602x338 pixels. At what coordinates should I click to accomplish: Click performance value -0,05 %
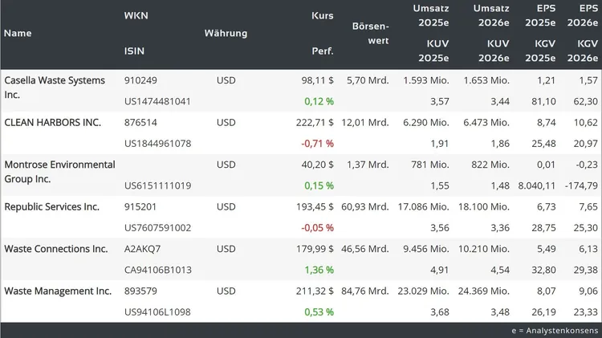(x=318, y=228)
